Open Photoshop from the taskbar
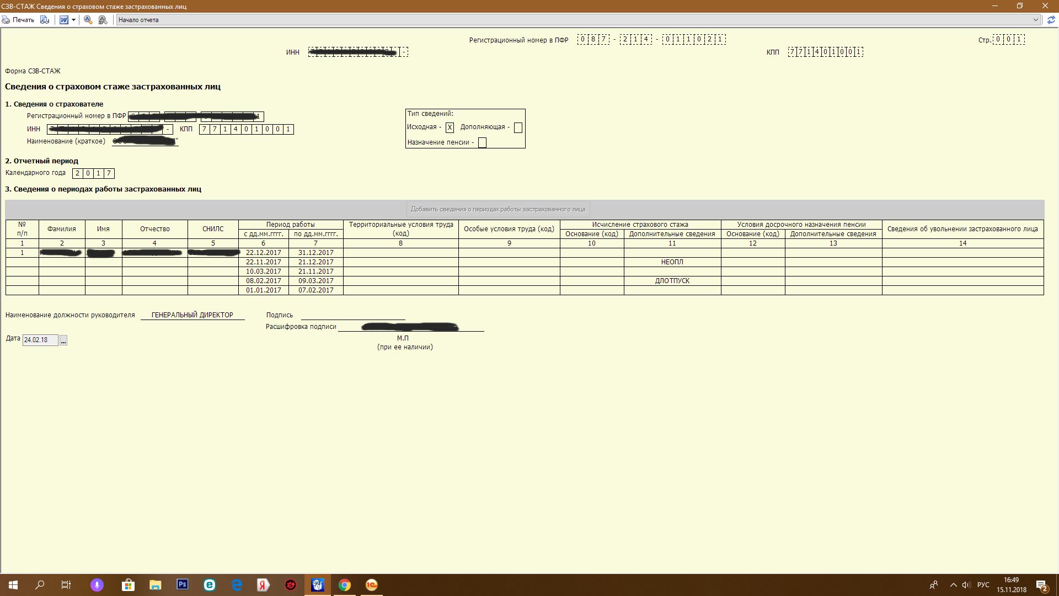The image size is (1059, 596). [x=183, y=584]
